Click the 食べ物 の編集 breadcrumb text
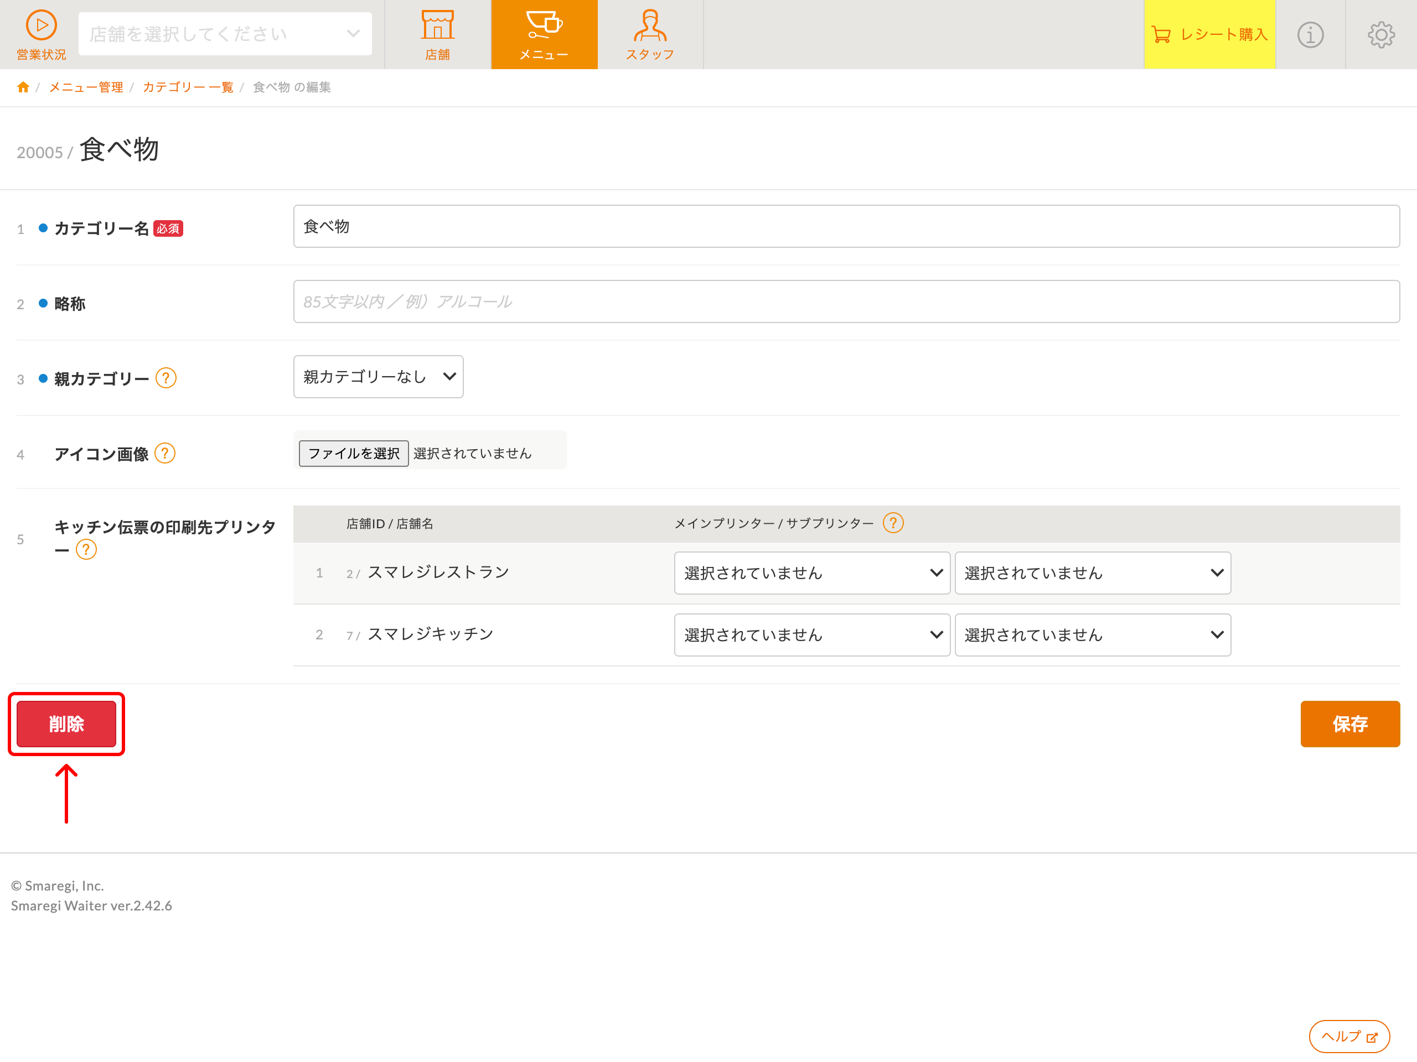 pyautogui.click(x=292, y=87)
